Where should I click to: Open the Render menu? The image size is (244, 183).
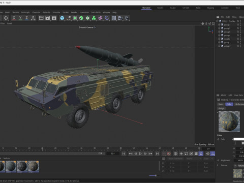click(x=74, y=12)
